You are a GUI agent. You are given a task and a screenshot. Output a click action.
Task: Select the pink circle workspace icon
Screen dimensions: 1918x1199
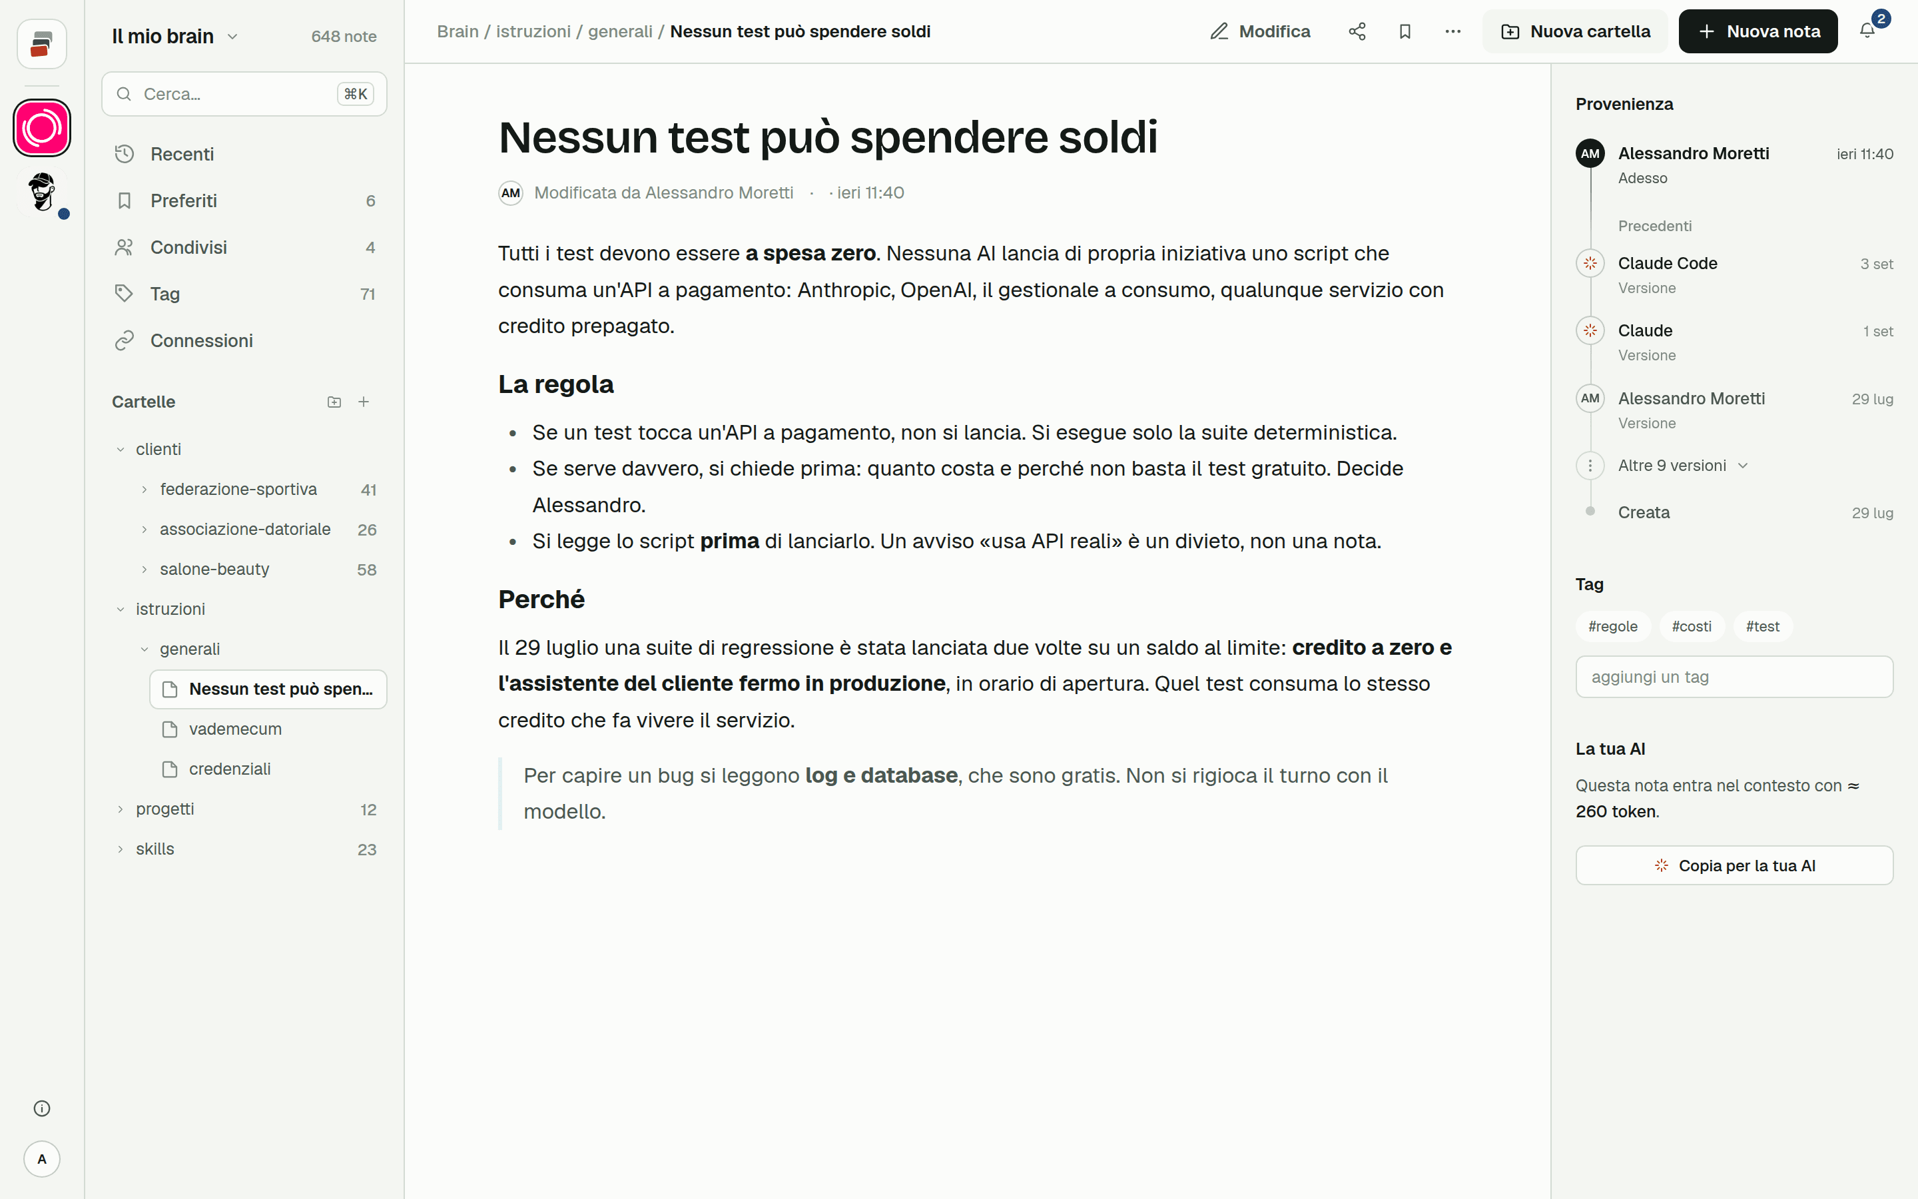pyautogui.click(x=41, y=128)
